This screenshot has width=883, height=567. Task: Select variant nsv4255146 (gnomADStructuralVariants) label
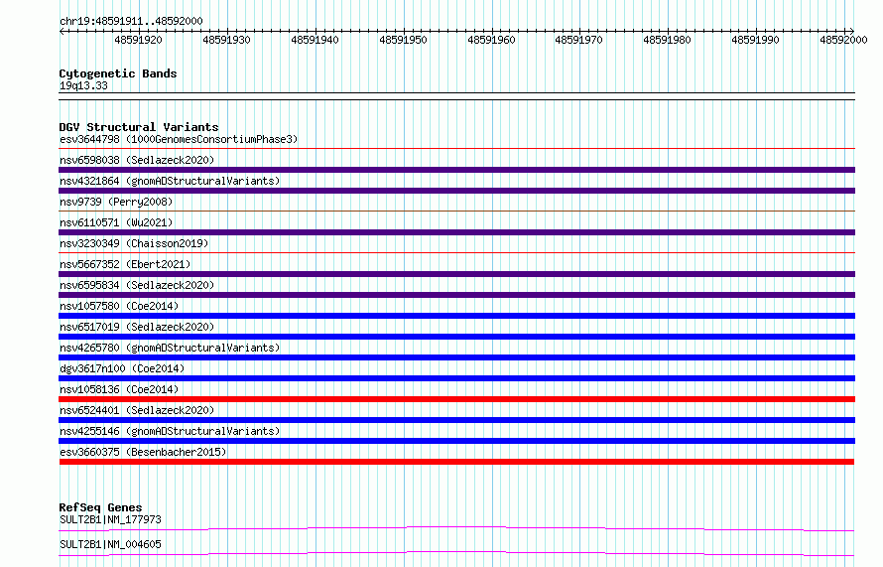pyautogui.click(x=170, y=431)
